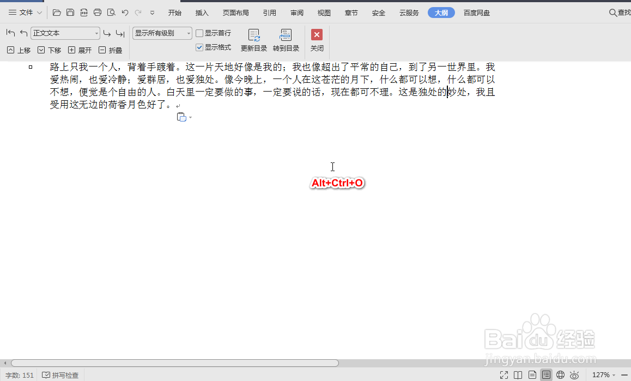The height and width of the screenshot is (381, 631).
Task: Expand paste options dropdown arrow
Action: pos(190,118)
